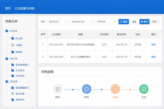Open the 保管期限 dropdown
The height and width of the screenshot is (109, 164).
(x=106, y=22)
